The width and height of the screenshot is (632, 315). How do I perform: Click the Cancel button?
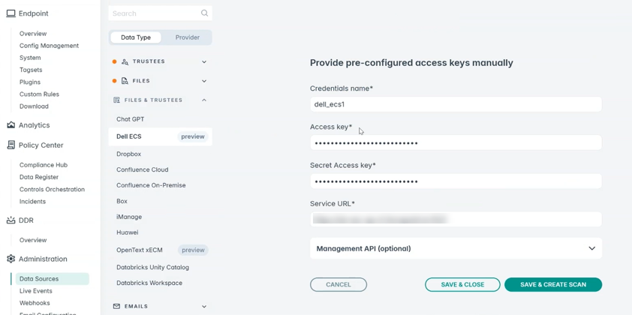click(x=339, y=284)
